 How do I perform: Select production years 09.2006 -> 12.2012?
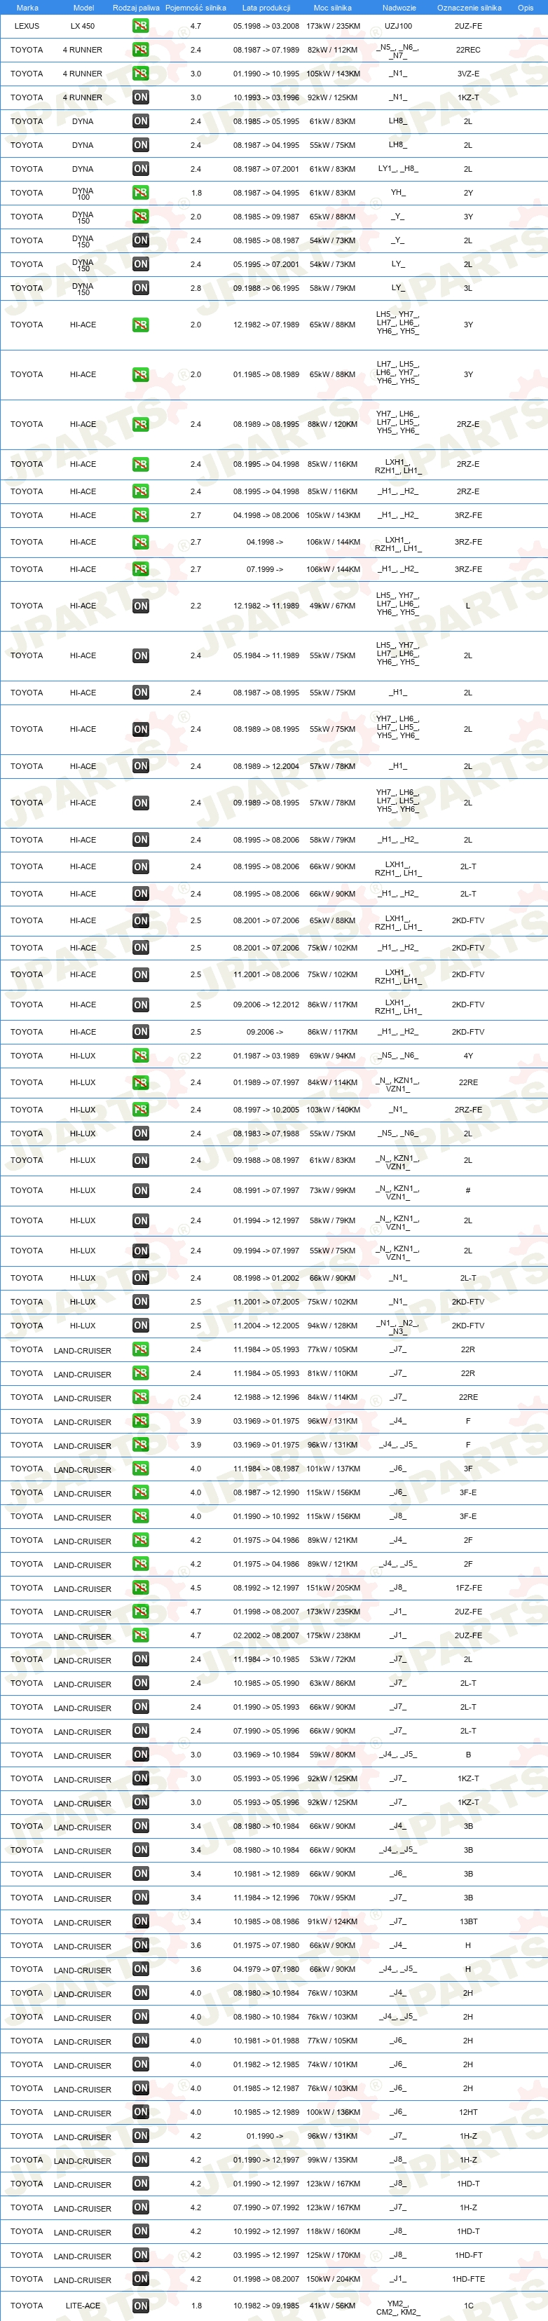pos(266,1005)
